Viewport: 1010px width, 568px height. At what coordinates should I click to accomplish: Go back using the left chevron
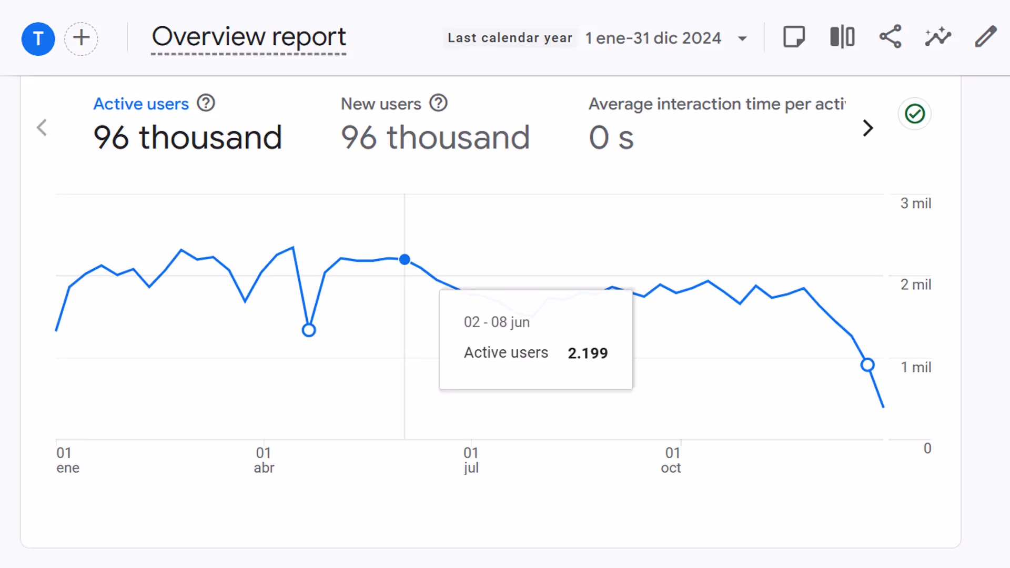click(x=42, y=127)
